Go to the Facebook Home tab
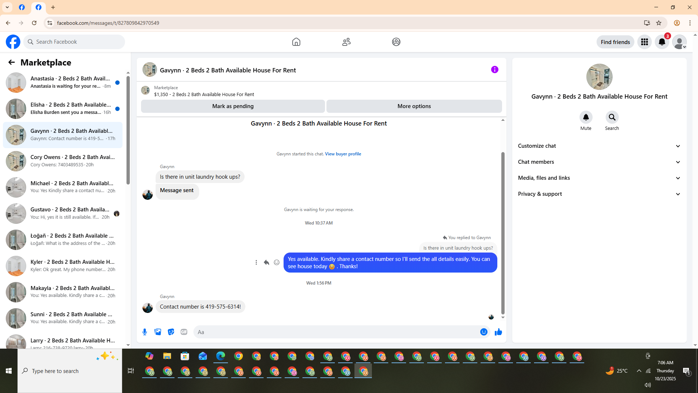Screen dimensions: 698x393 click(296, 42)
